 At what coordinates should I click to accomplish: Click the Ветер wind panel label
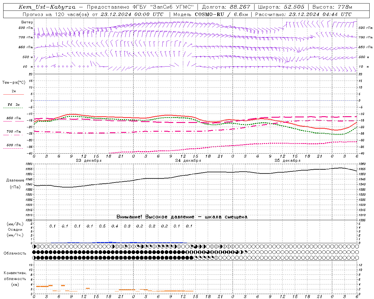pyautogui.click(x=27, y=22)
